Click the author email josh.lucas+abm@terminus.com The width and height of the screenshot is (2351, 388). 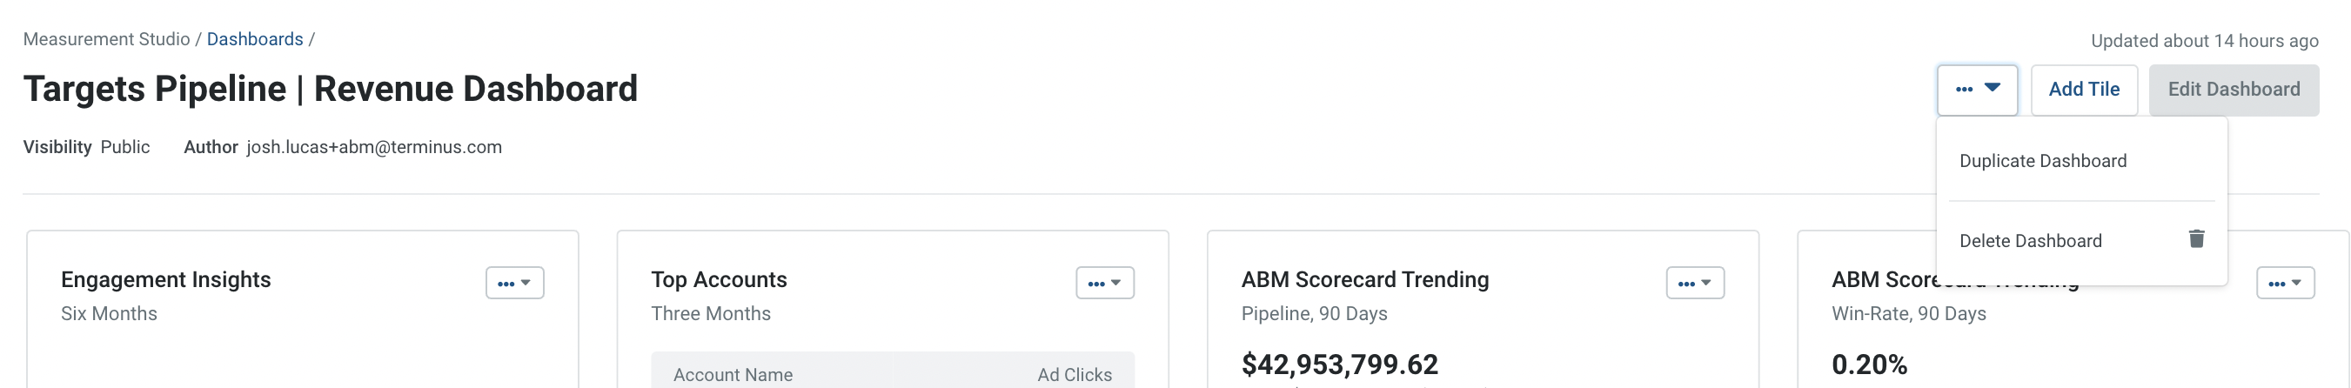coord(374,147)
